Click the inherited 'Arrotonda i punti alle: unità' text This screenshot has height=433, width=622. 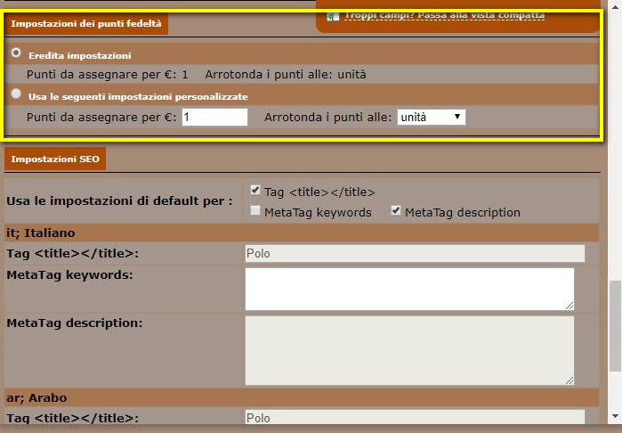(x=286, y=75)
